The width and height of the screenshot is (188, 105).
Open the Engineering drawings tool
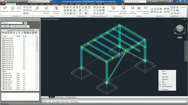click(x=145, y=10)
